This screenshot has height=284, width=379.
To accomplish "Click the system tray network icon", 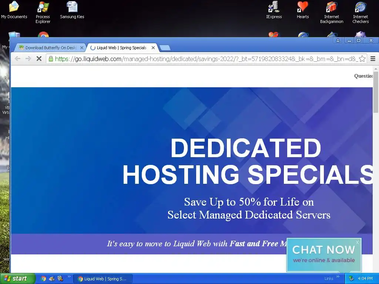I will tap(352, 279).
